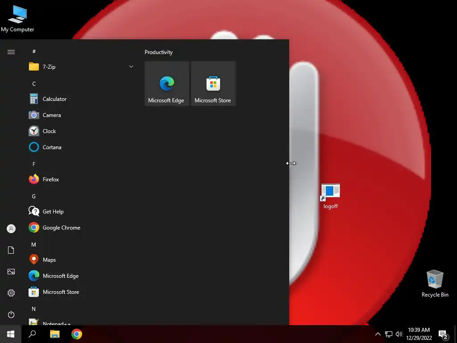
Task: Launch Firefox from the Start menu
Action: click(82, 180)
